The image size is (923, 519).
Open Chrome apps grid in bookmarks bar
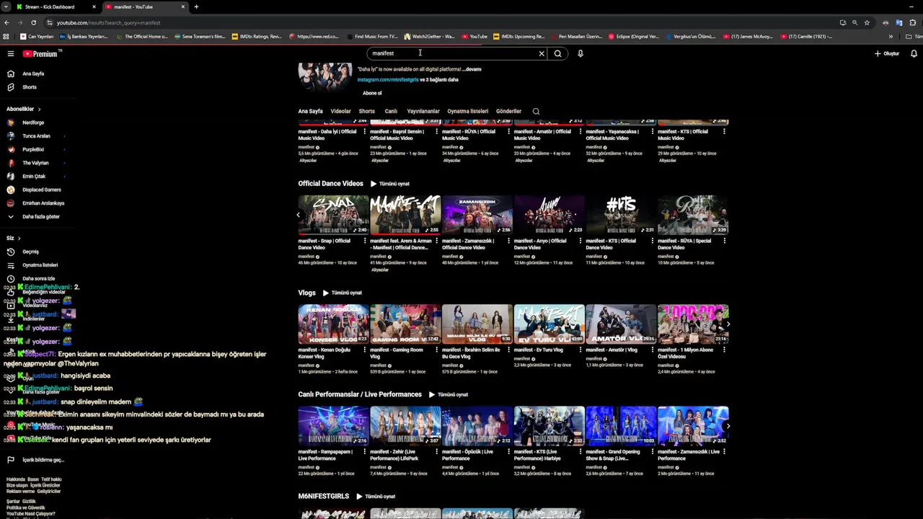(6, 36)
